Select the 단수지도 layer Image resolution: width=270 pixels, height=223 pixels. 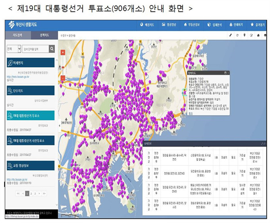tap(31, 91)
